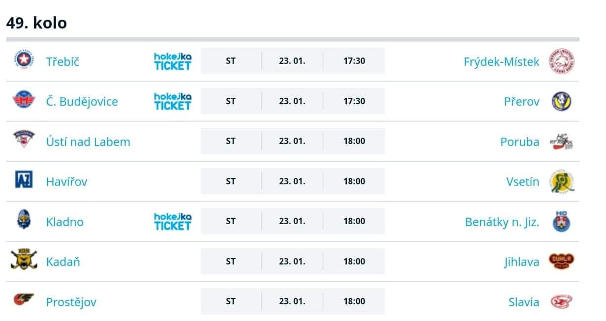Screen dimensions: 606x321
Task: Open the Havířov team name link
Action: 66,181
